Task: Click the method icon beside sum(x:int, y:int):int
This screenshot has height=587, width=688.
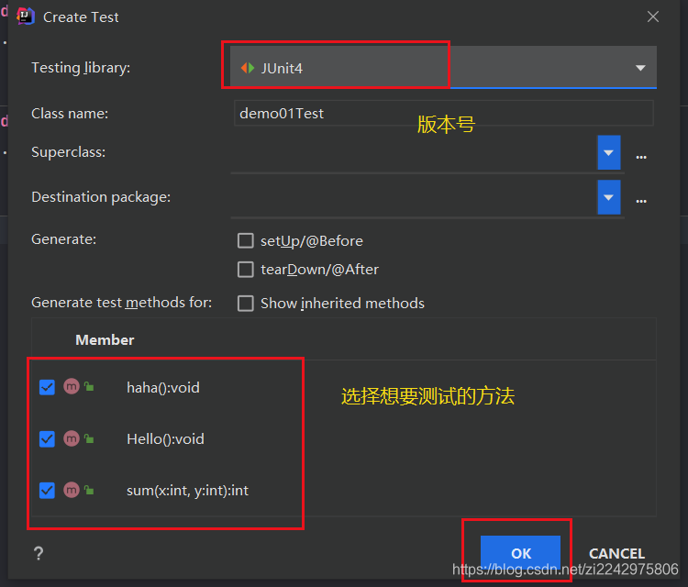Action: pyautogui.click(x=72, y=490)
